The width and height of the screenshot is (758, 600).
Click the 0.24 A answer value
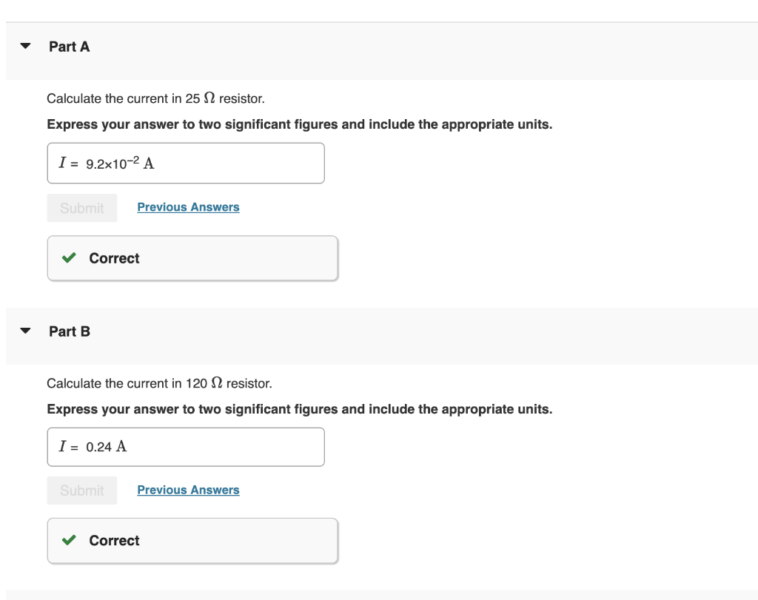[x=107, y=447]
